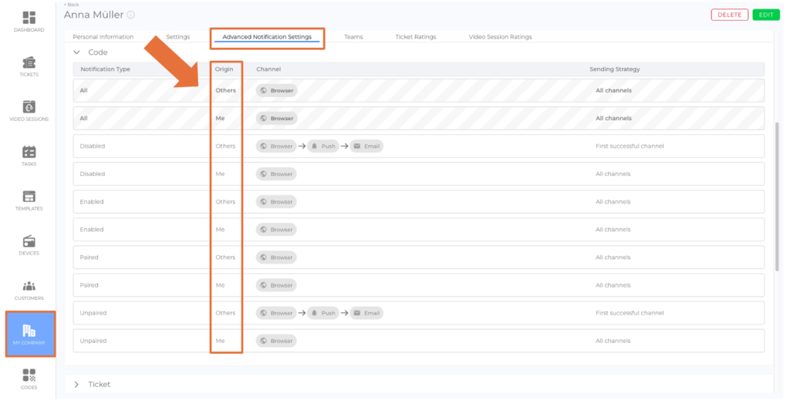Expand the Ticket section
Screen dimensions: 790x404
76,384
